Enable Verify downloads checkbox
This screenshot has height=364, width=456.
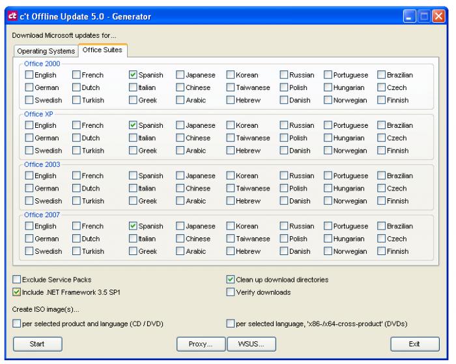tap(231, 292)
